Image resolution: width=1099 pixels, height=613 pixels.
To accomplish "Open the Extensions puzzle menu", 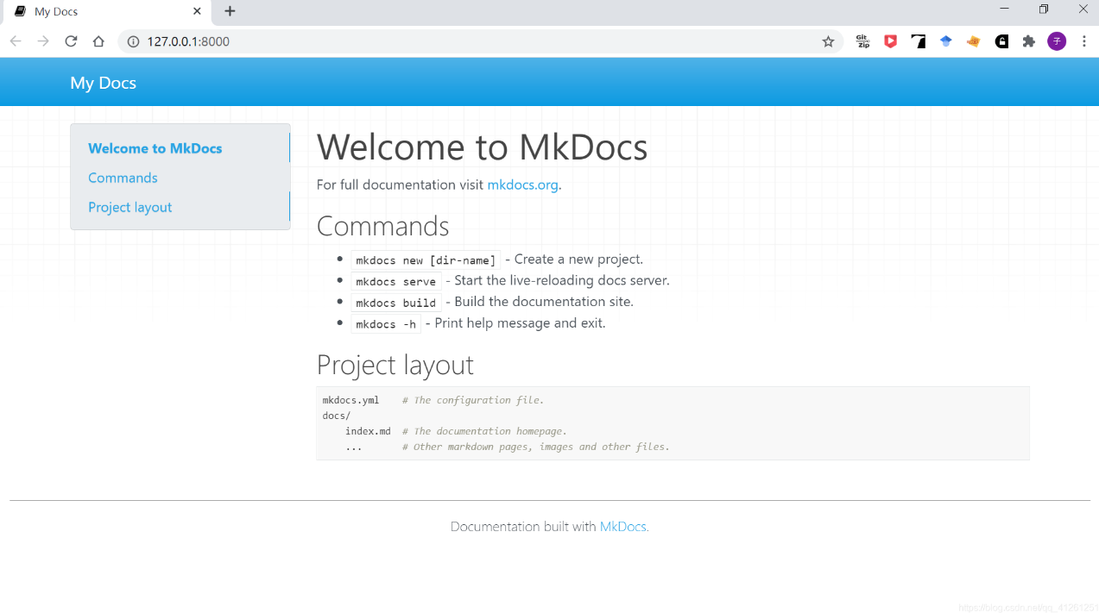I will [x=1028, y=41].
